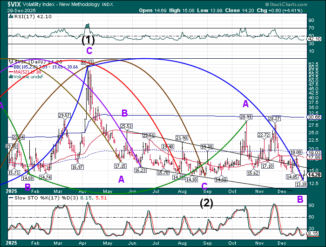Image resolution: width=326 pixels, height=247 pixels.
Task: Click the 14.20 current price tag
Action: [314, 175]
